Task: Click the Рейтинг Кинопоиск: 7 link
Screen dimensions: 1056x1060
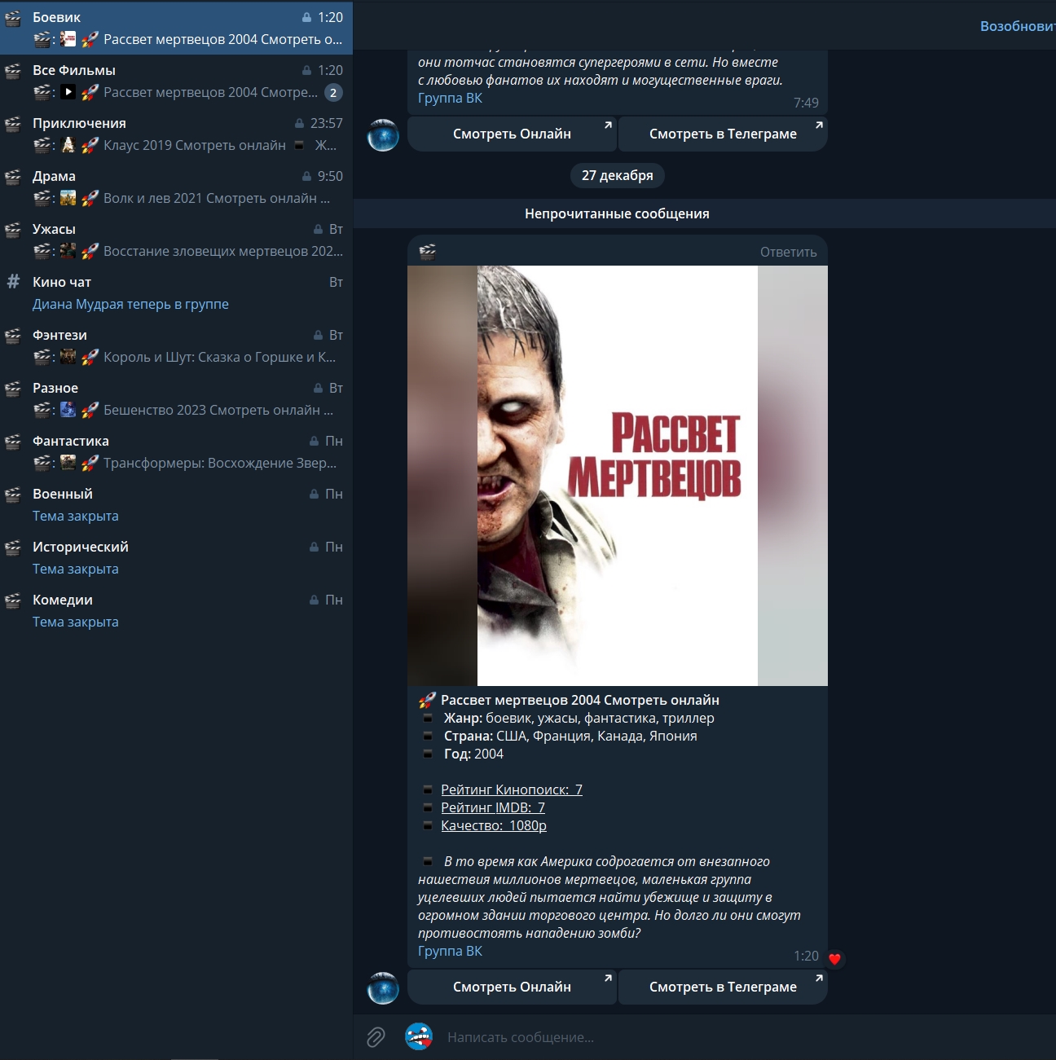Action: pyautogui.click(x=512, y=790)
